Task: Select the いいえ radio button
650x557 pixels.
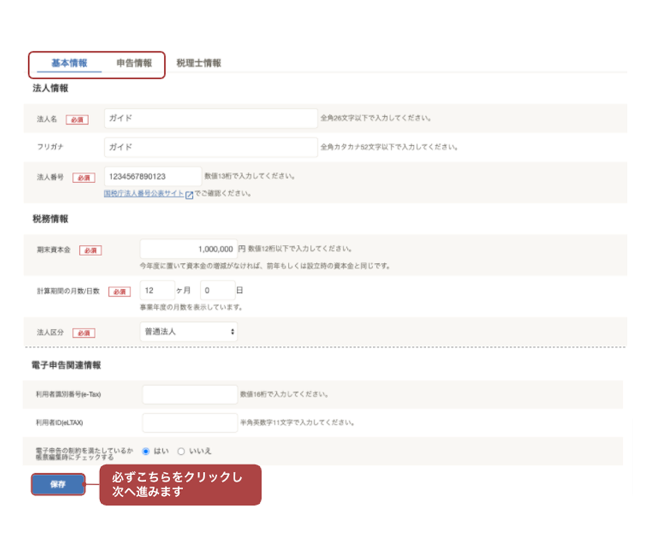Action: 181,451
